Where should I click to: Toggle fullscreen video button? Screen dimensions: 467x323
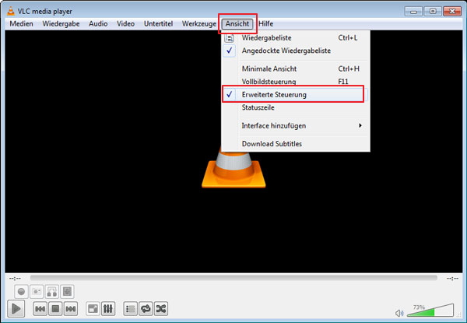pos(93,309)
